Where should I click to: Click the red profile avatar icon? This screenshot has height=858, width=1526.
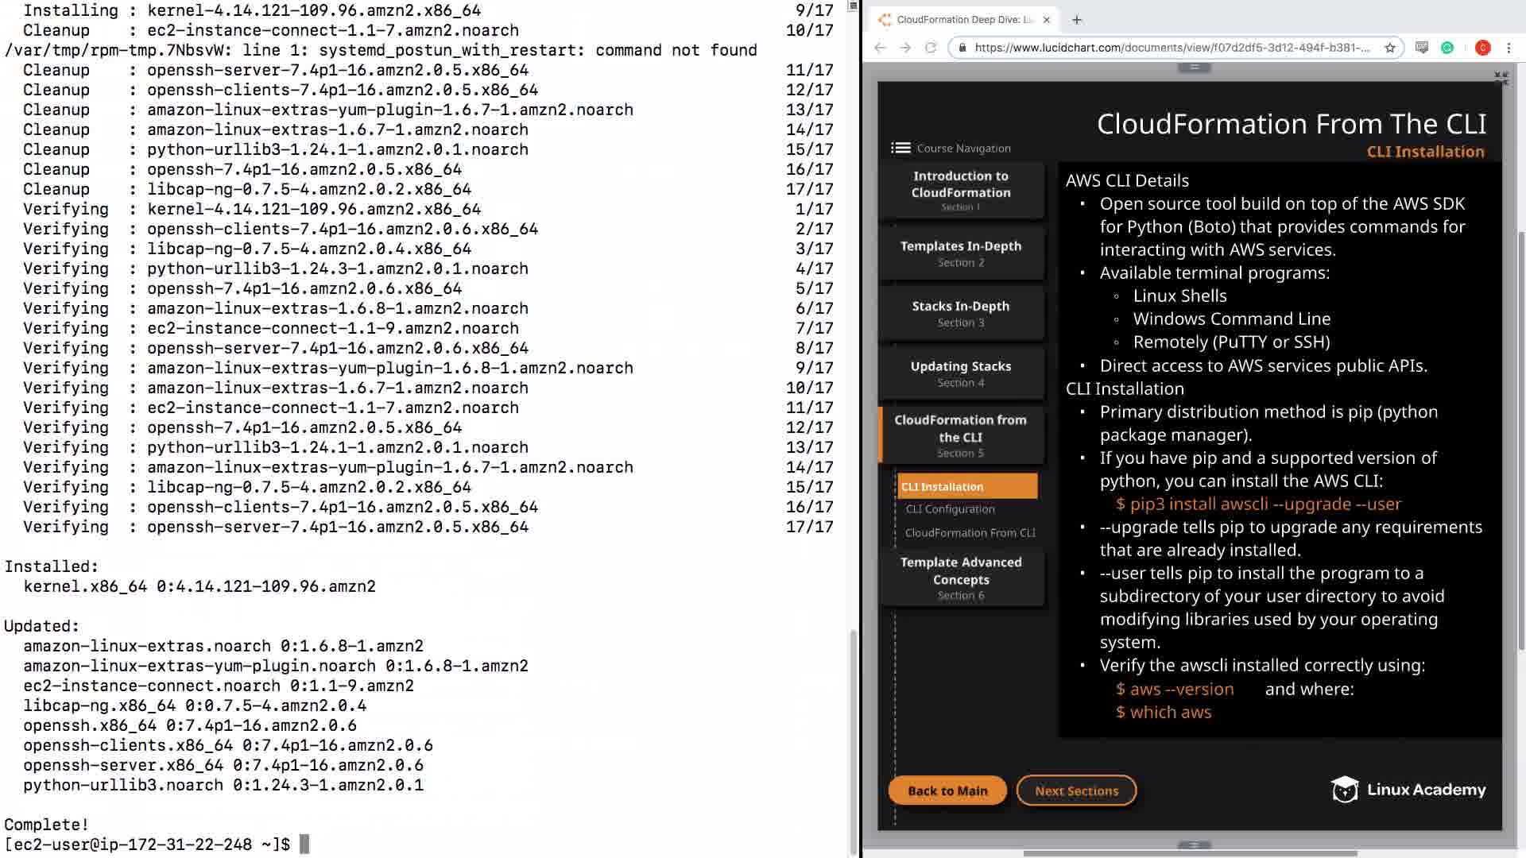pos(1482,48)
